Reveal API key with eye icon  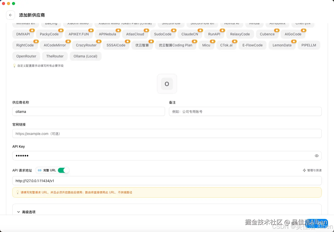317,156
